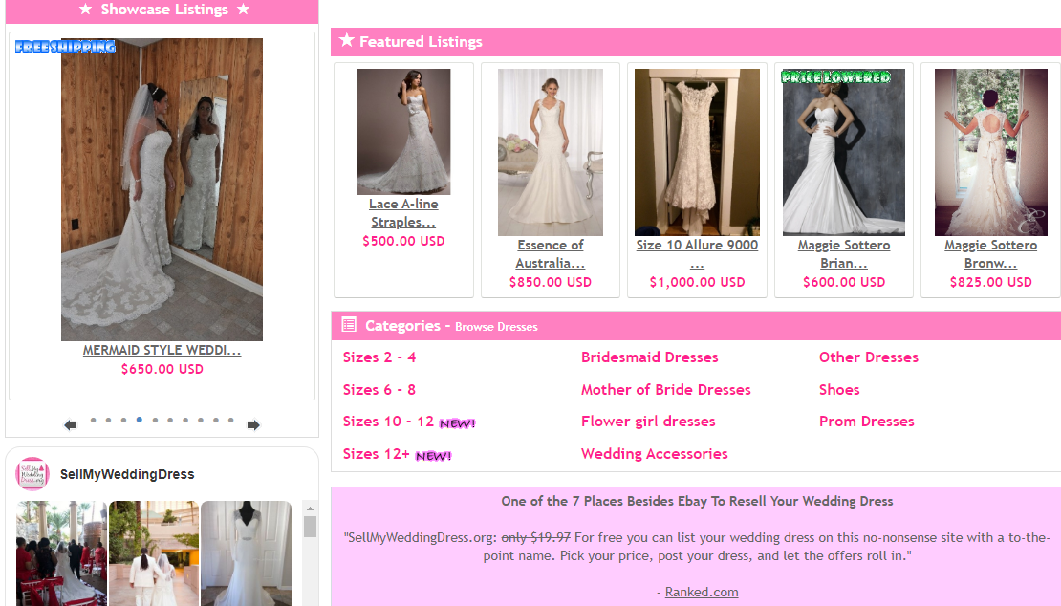Viewport: 1061px width, 606px height.
Task: Click the next arrow in showcase carousel
Action: [x=252, y=425]
